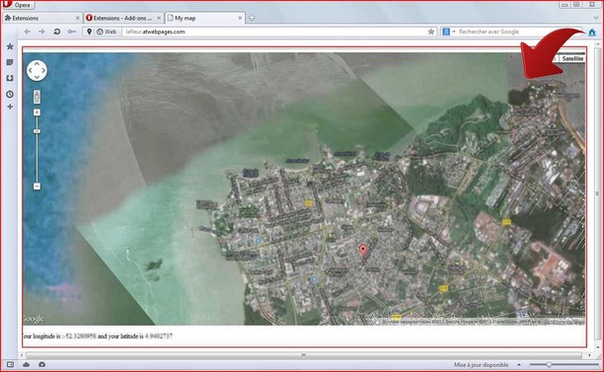The width and height of the screenshot is (604, 372).
Task: Open a new tab with plus button
Action: click(252, 18)
